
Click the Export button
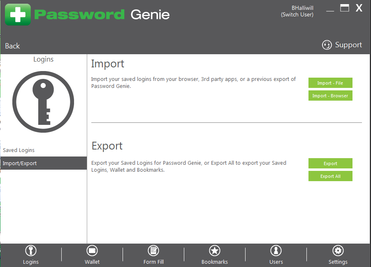[330, 163]
